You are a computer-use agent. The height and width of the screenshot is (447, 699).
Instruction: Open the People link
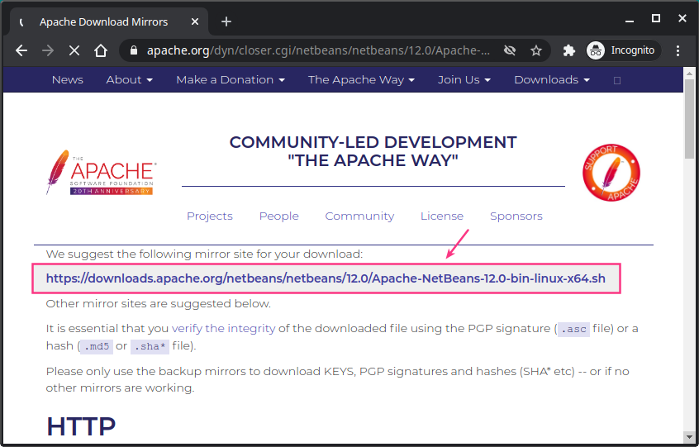point(279,216)
